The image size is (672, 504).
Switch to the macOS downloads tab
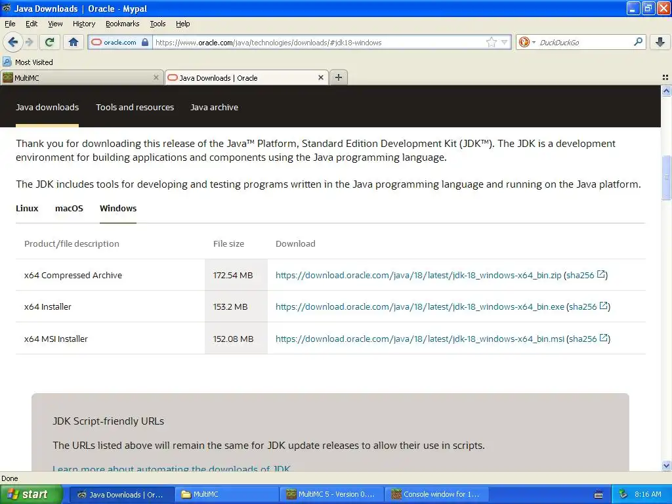pyautogui.click(x=69, y=208)
